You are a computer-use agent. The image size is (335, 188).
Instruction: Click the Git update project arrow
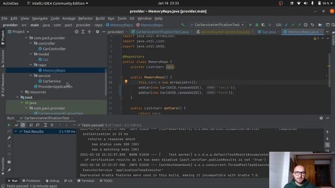coord(286,25)
